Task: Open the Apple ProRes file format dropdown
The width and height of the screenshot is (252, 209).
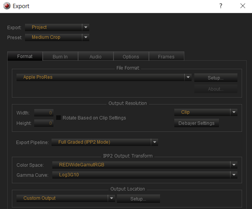Action: (104, 77)
